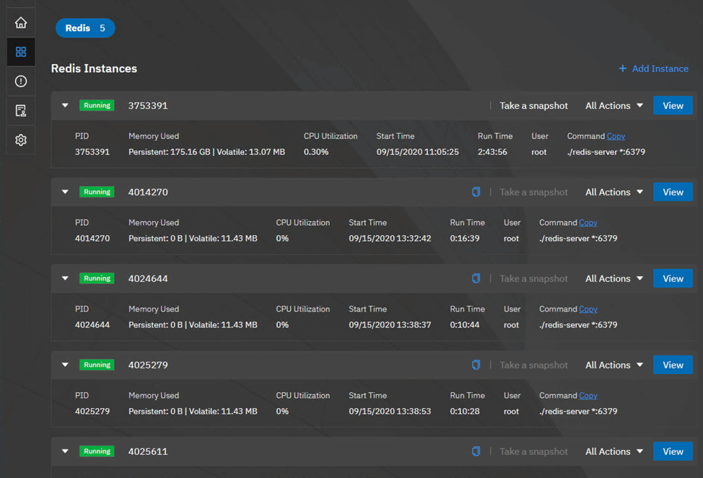Image resolution: width=703 pixels, height=478 pixels.
Task: Collapse the instance 4014270 details row
Action: click(x=65, y=192)
